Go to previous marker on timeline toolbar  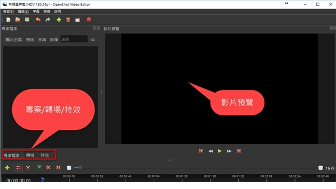click(x=48, y=168)
